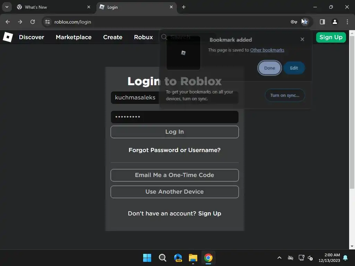This screenshot has width=355, height=266.
Task: Click the green Sign Up button
Action: click(331, 37)
